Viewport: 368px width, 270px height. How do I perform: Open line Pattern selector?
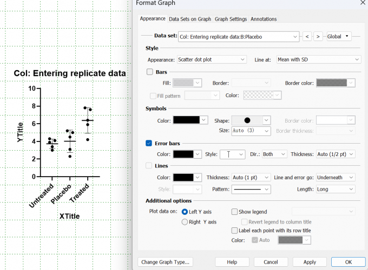click(253, 190)
